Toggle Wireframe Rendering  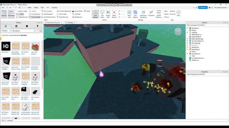tap(143, 14)
